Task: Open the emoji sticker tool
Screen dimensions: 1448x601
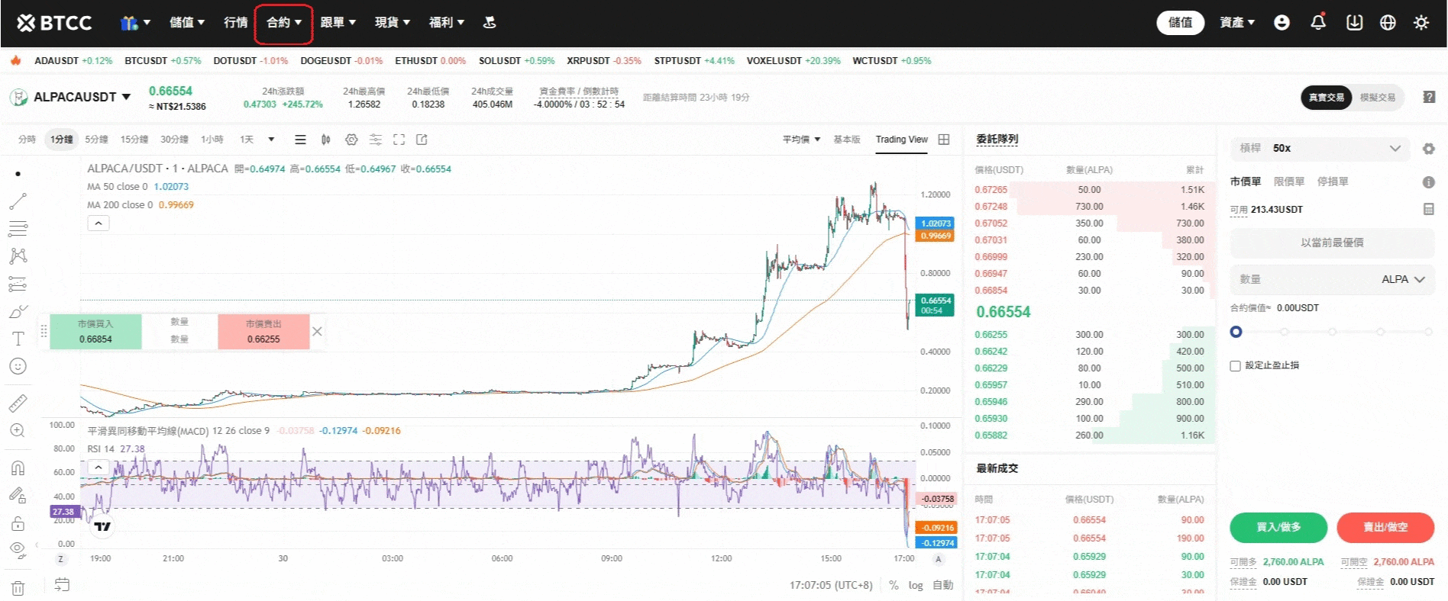Action: pyautogui.click(x=18, y=366)
